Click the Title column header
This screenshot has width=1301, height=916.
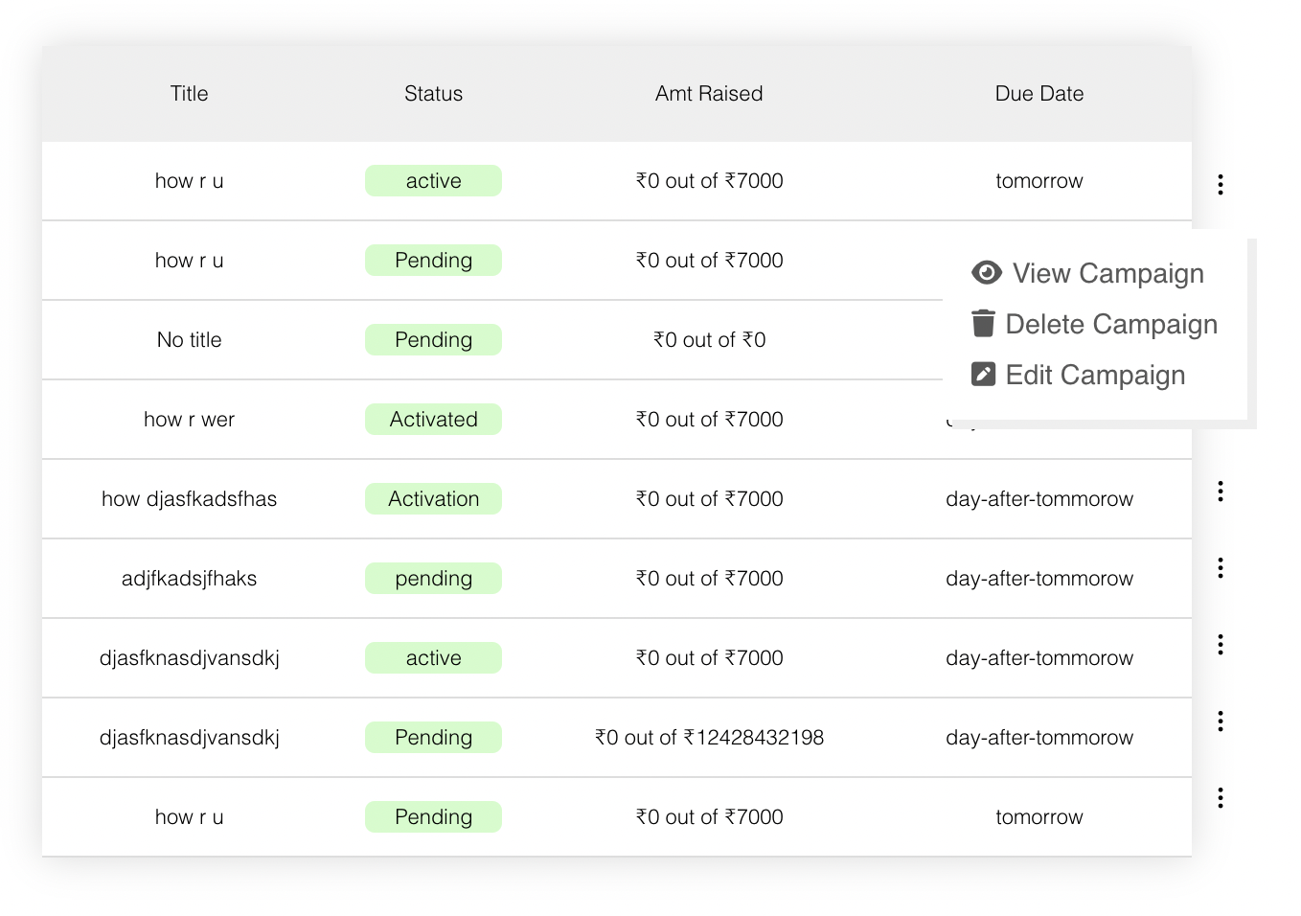[189, 94]
